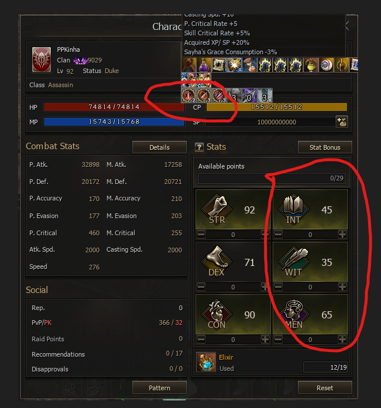The height and width of the screenshot is (408, 381).
Task: Open the Stats help question mark icon
Action: pos(199,147)
